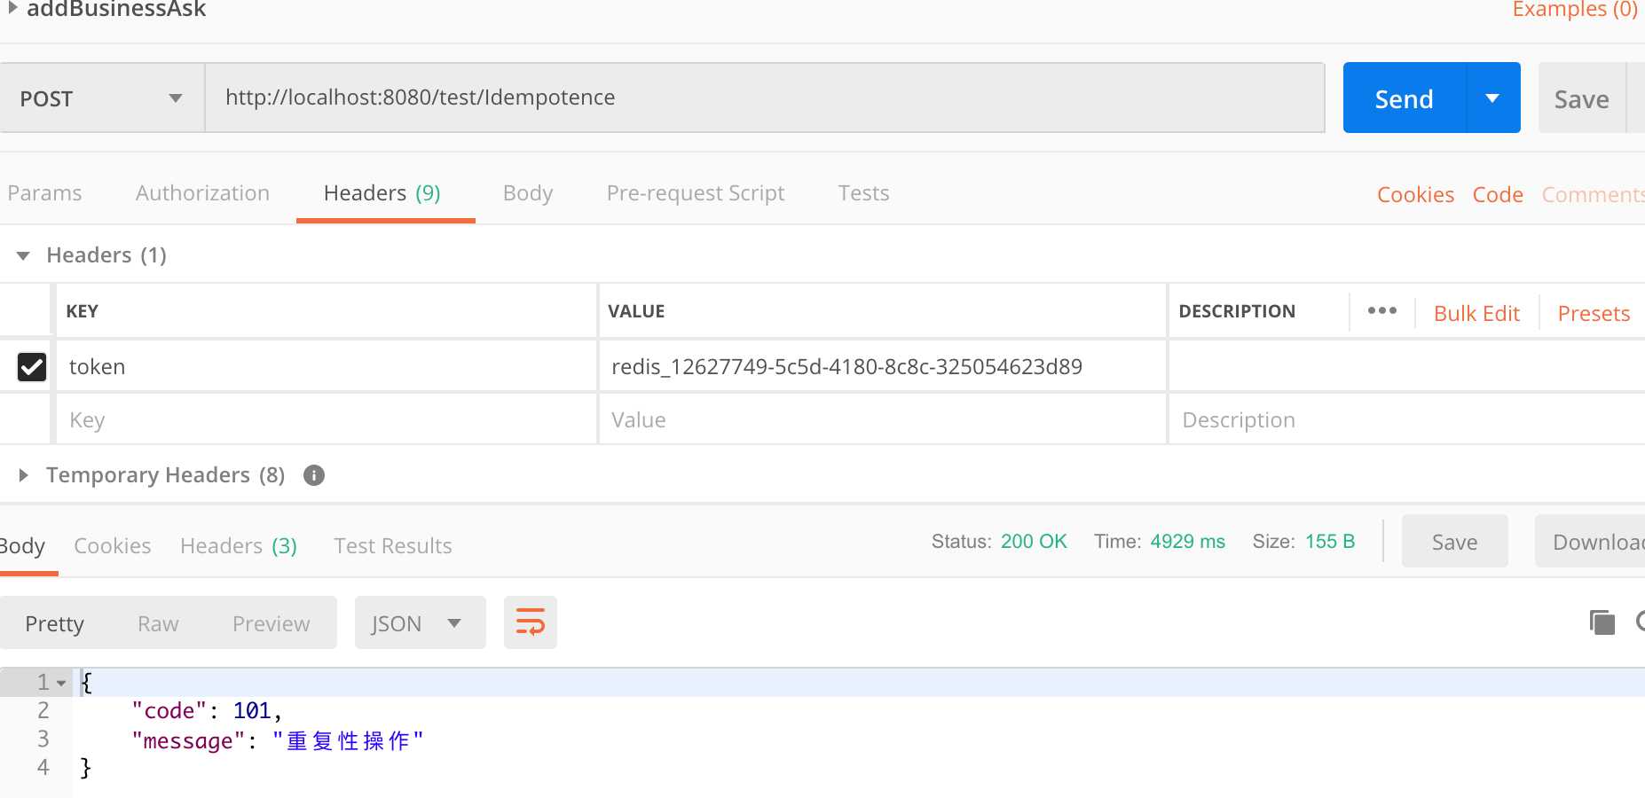Click the empty Value placeholder field

[882, 419]
